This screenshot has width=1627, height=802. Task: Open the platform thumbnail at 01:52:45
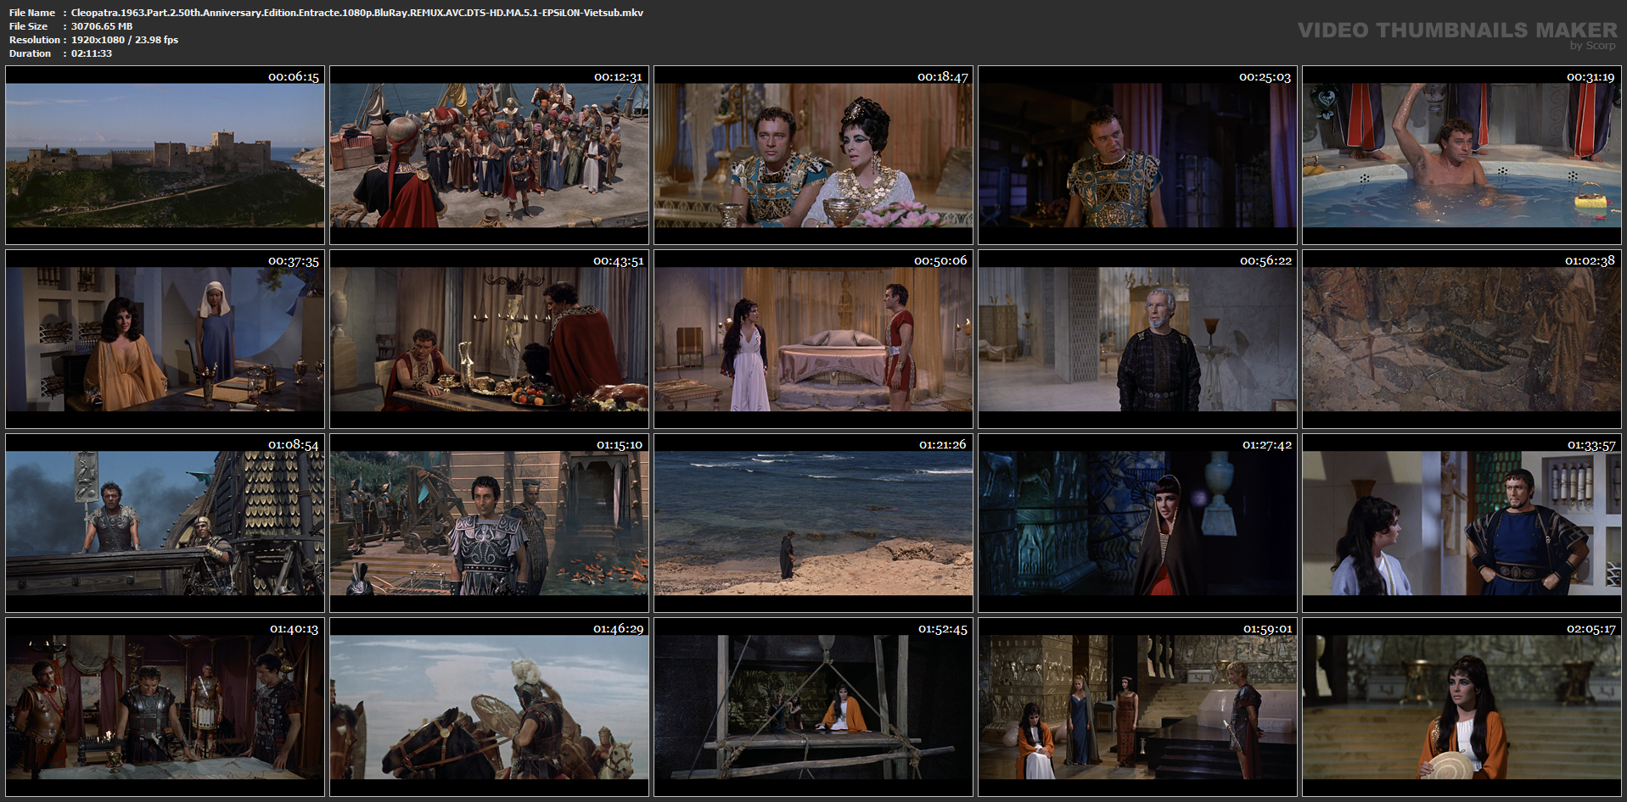tap(813, 707)
